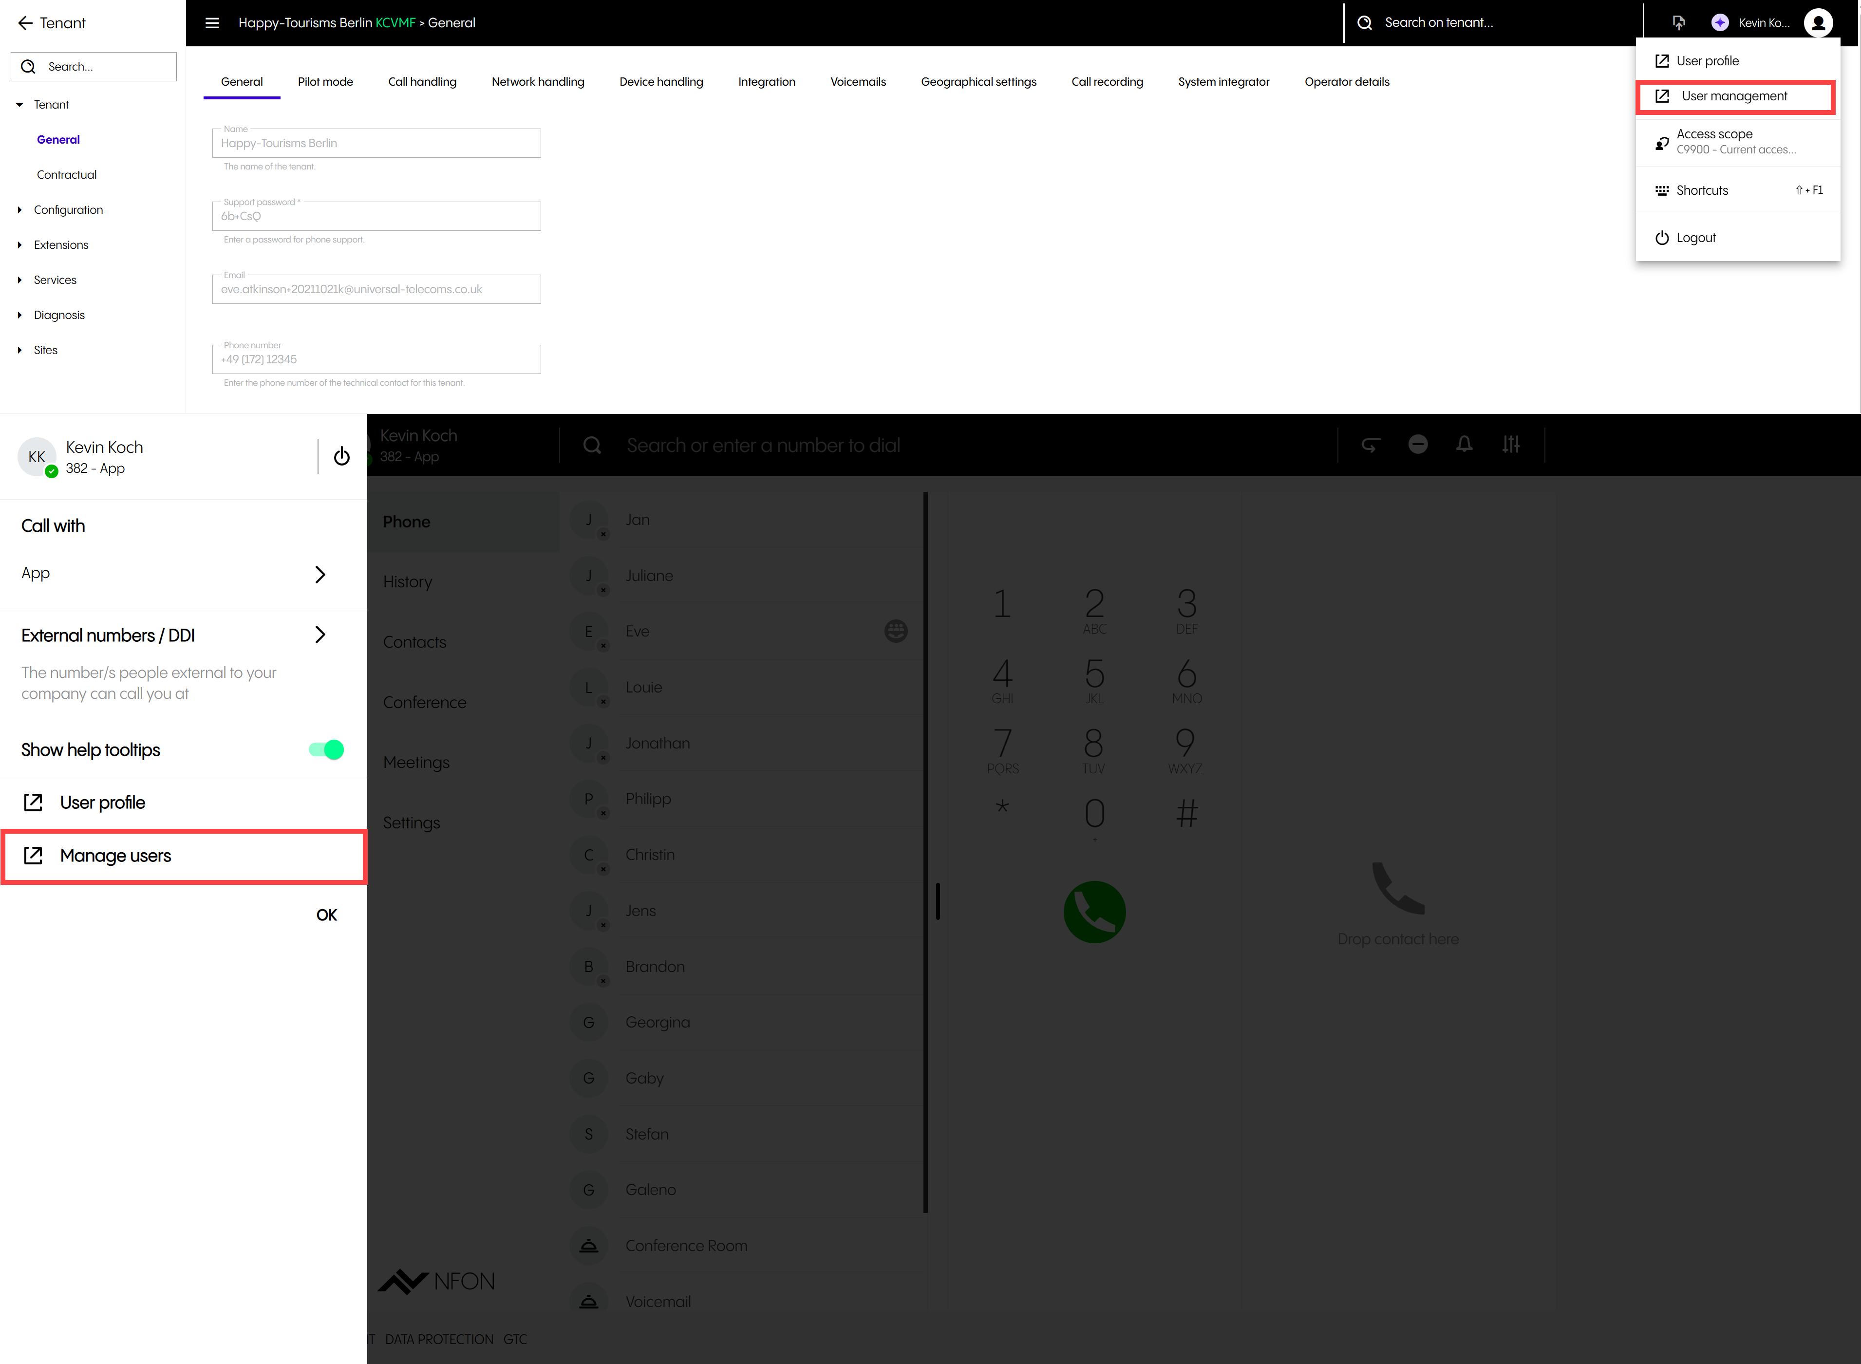
Task: Click the power icon beside Kevin Koch
Action: pos(342,457)
